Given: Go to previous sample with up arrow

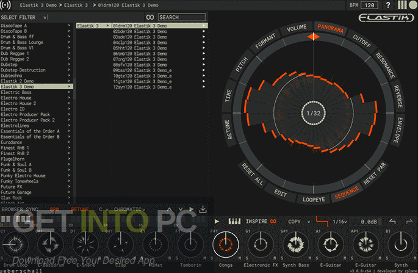Looking at the screenshot, I should click(x=170, y=209).
